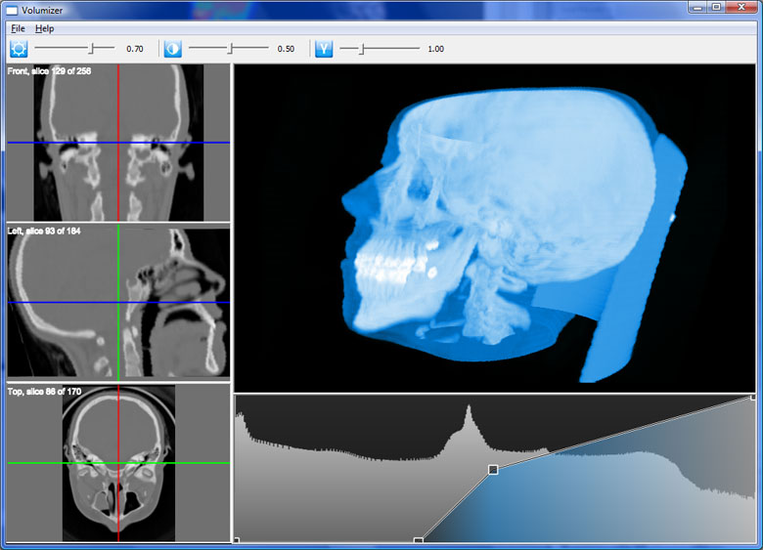Click the Top slice axial view
The image size is (763, 550).
tap(117, 462)
